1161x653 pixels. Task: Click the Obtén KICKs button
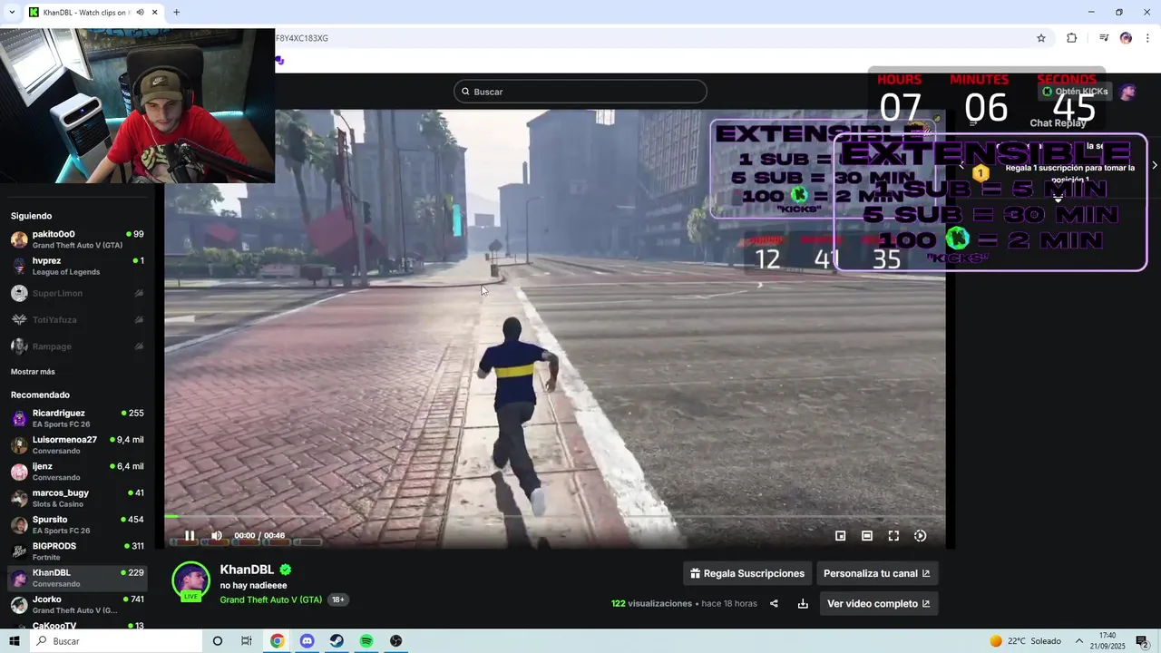(1075, 92)
